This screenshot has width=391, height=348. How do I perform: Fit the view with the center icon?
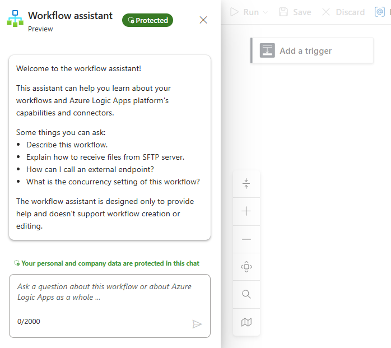(x=246, y=267)
